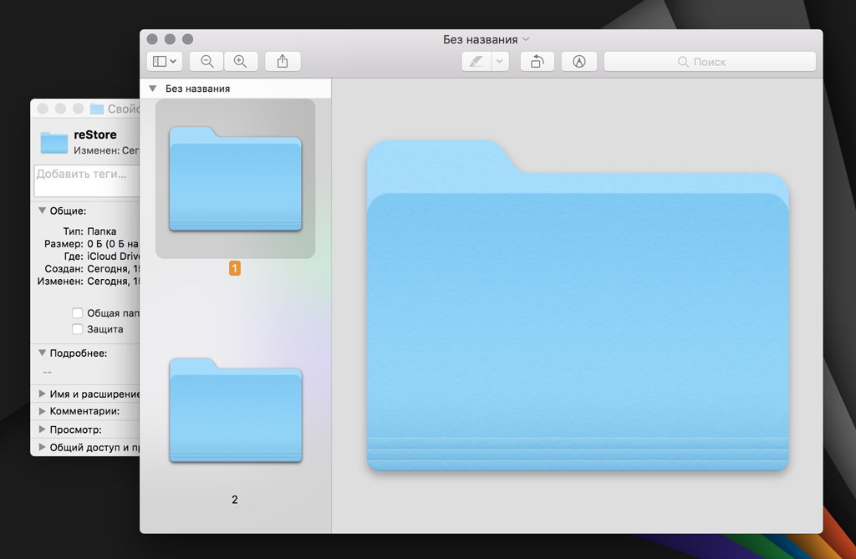Click the page 2 label
The width and height of the screenshot is (856, 559).
pos(235,500)
